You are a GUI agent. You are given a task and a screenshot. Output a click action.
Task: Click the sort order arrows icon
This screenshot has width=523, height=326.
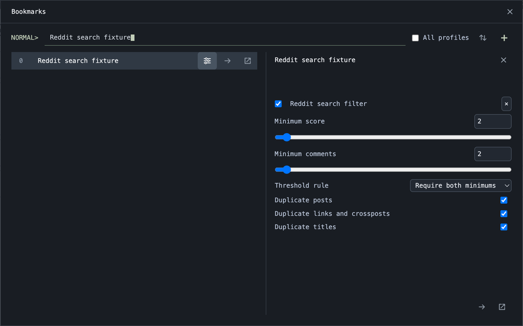[483, 38]
